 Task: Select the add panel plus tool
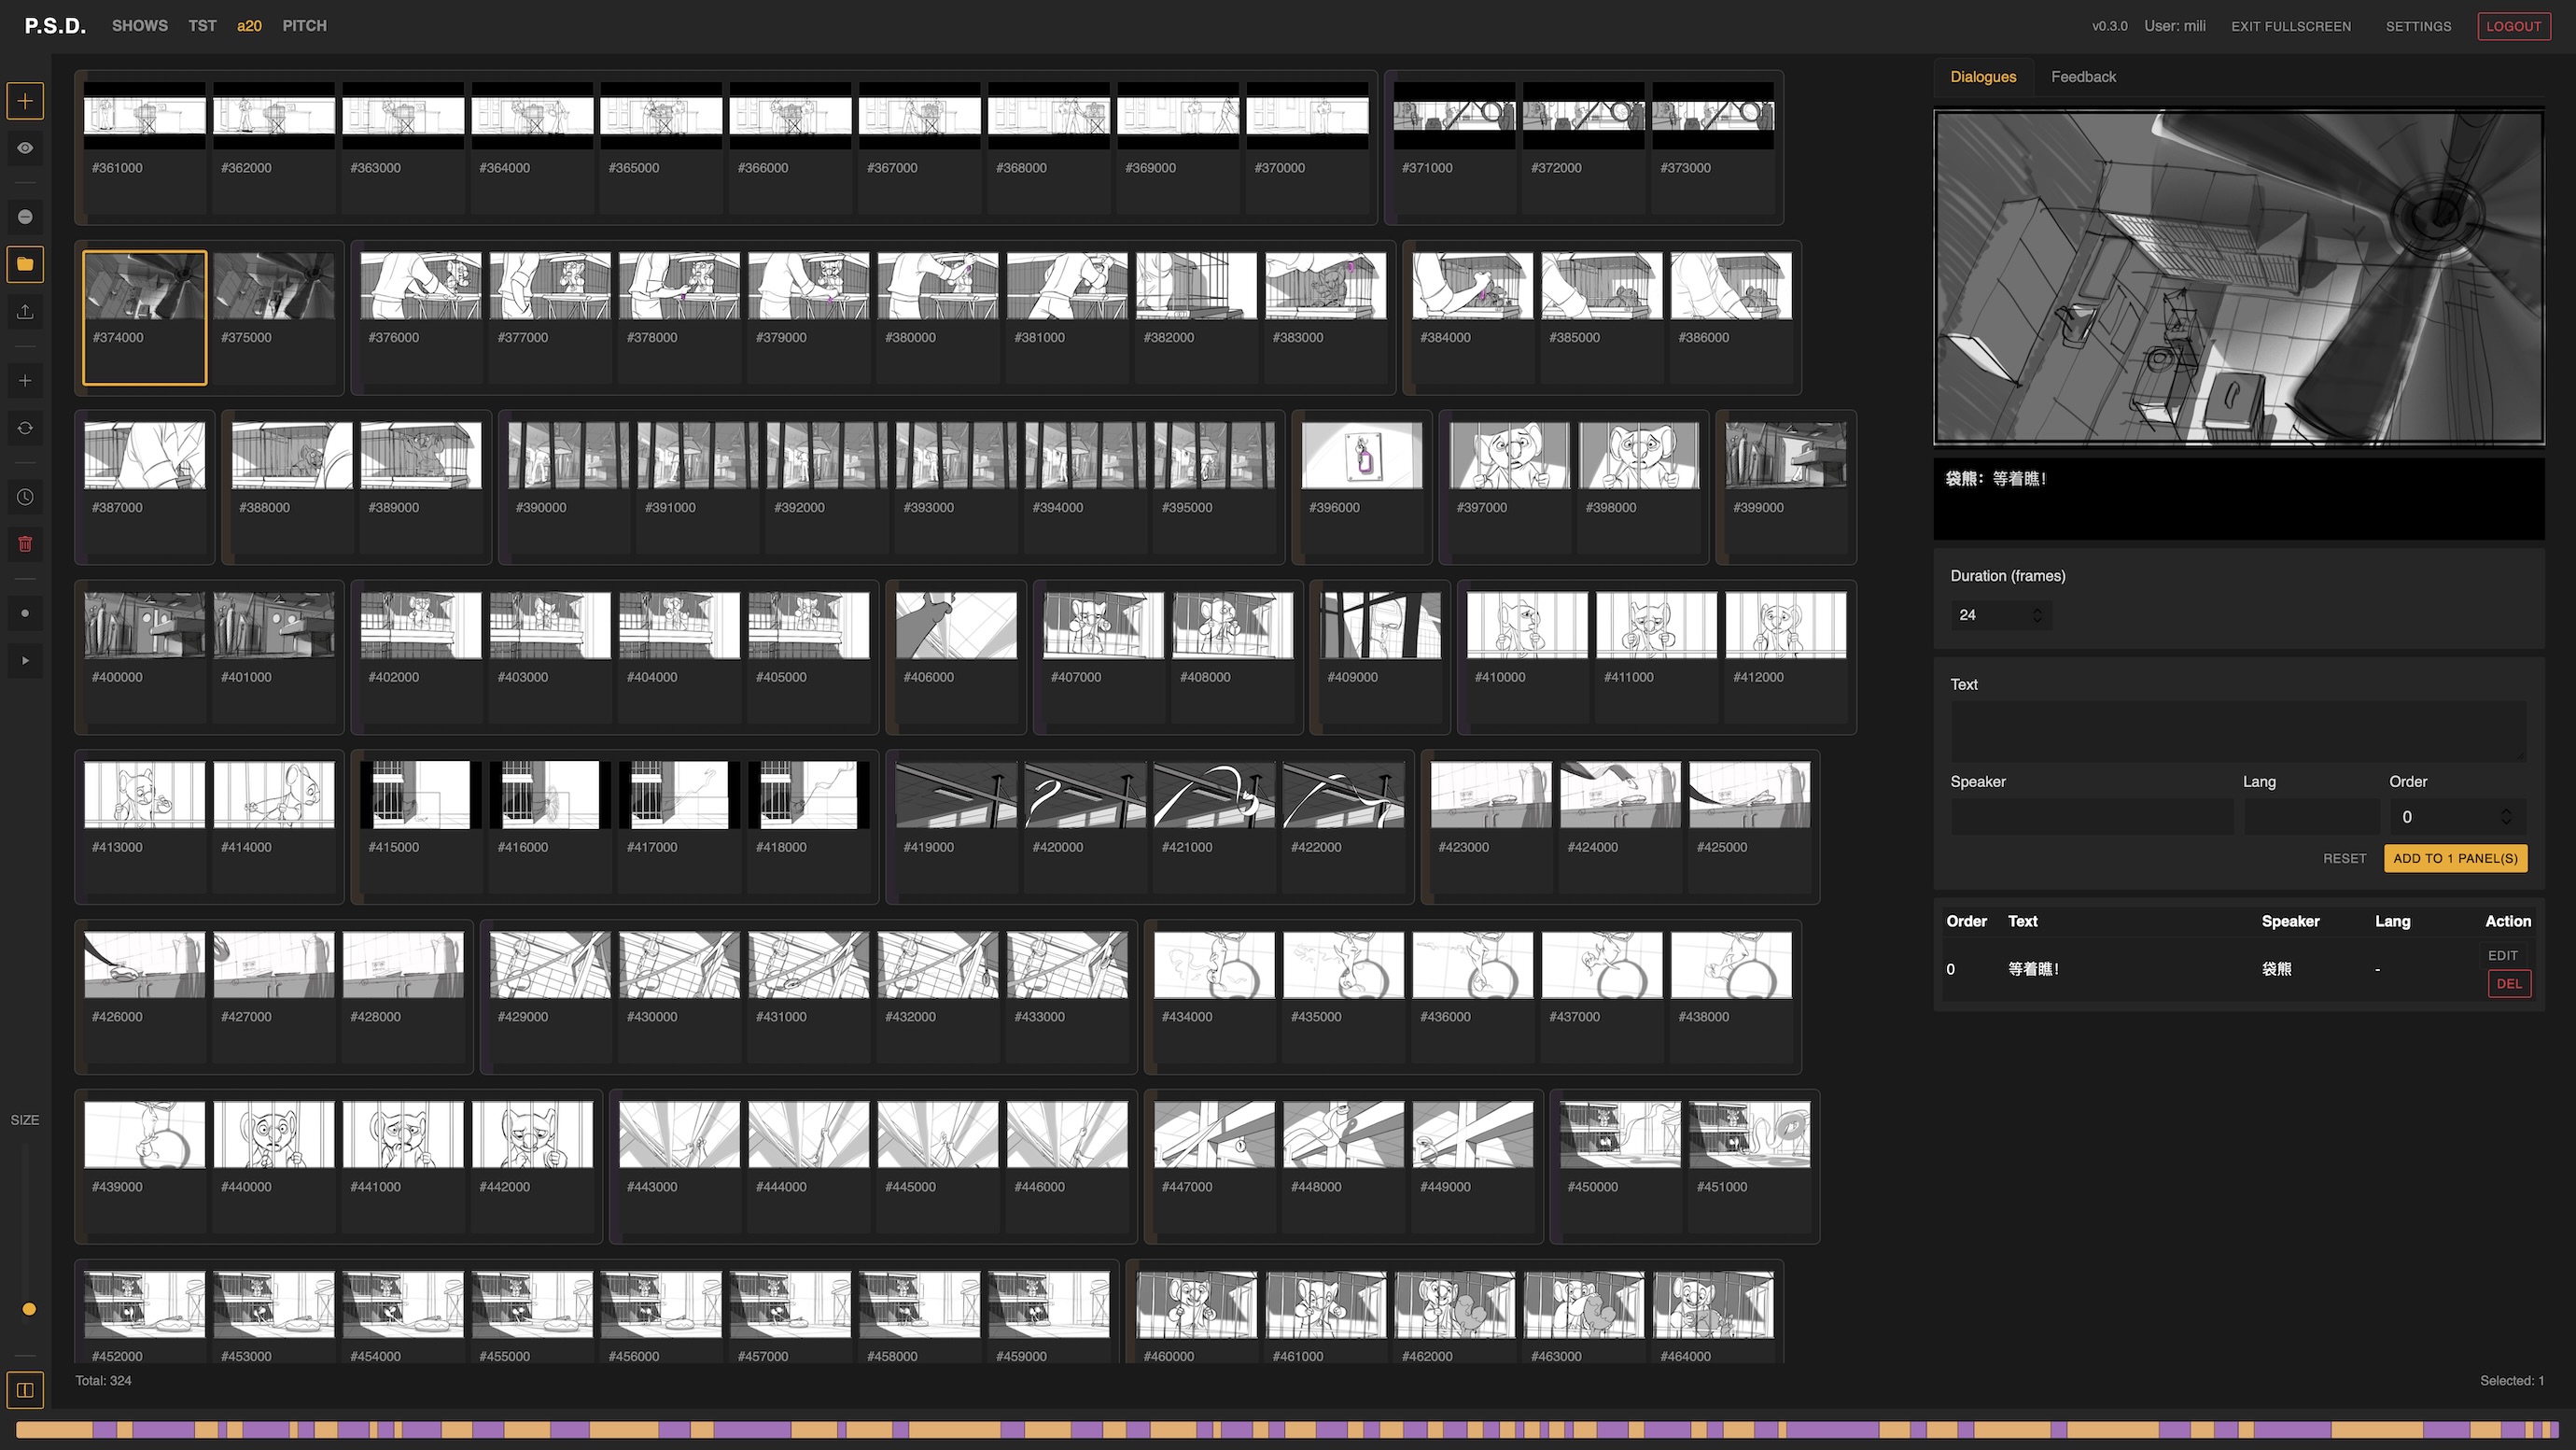(x=25, y=100)
